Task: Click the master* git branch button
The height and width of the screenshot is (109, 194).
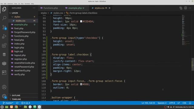Action: [x=8, y=103]
